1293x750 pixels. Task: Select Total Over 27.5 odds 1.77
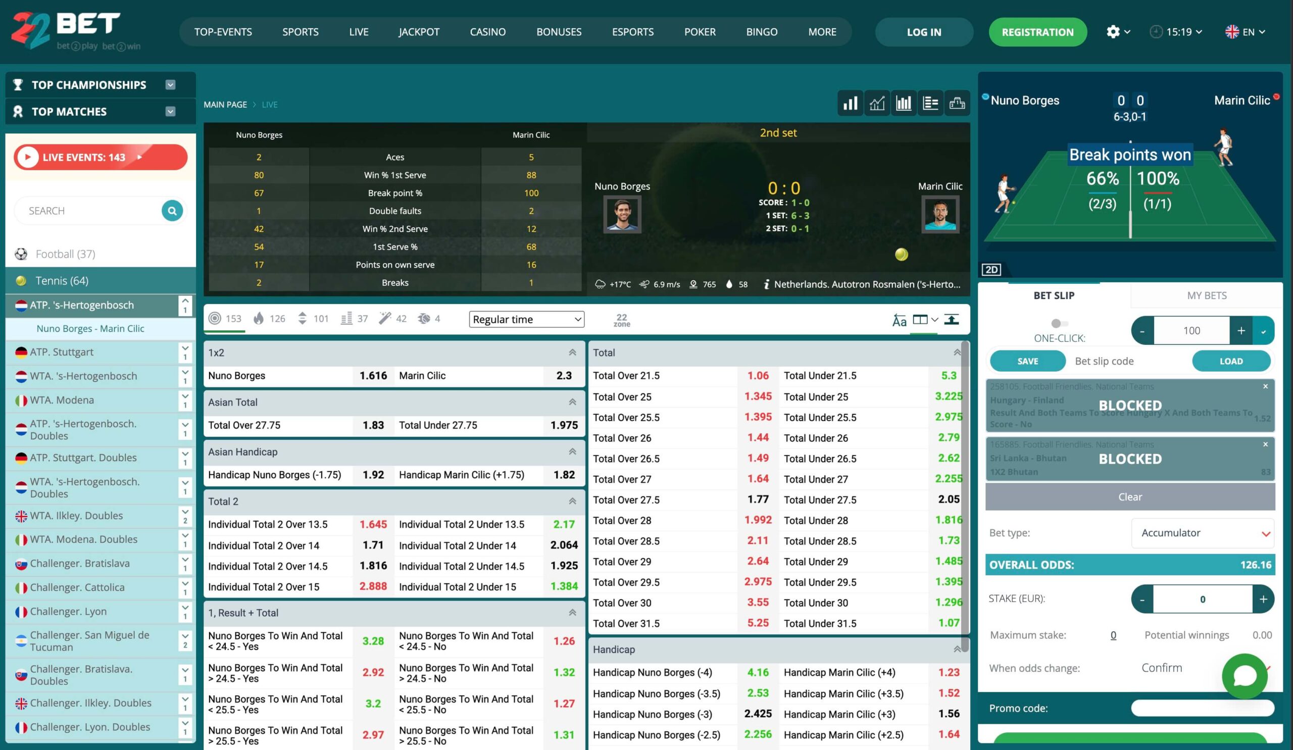(x=758, y=499)
